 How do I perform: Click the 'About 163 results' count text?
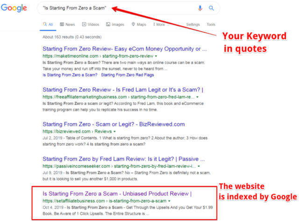click(72, 37)
